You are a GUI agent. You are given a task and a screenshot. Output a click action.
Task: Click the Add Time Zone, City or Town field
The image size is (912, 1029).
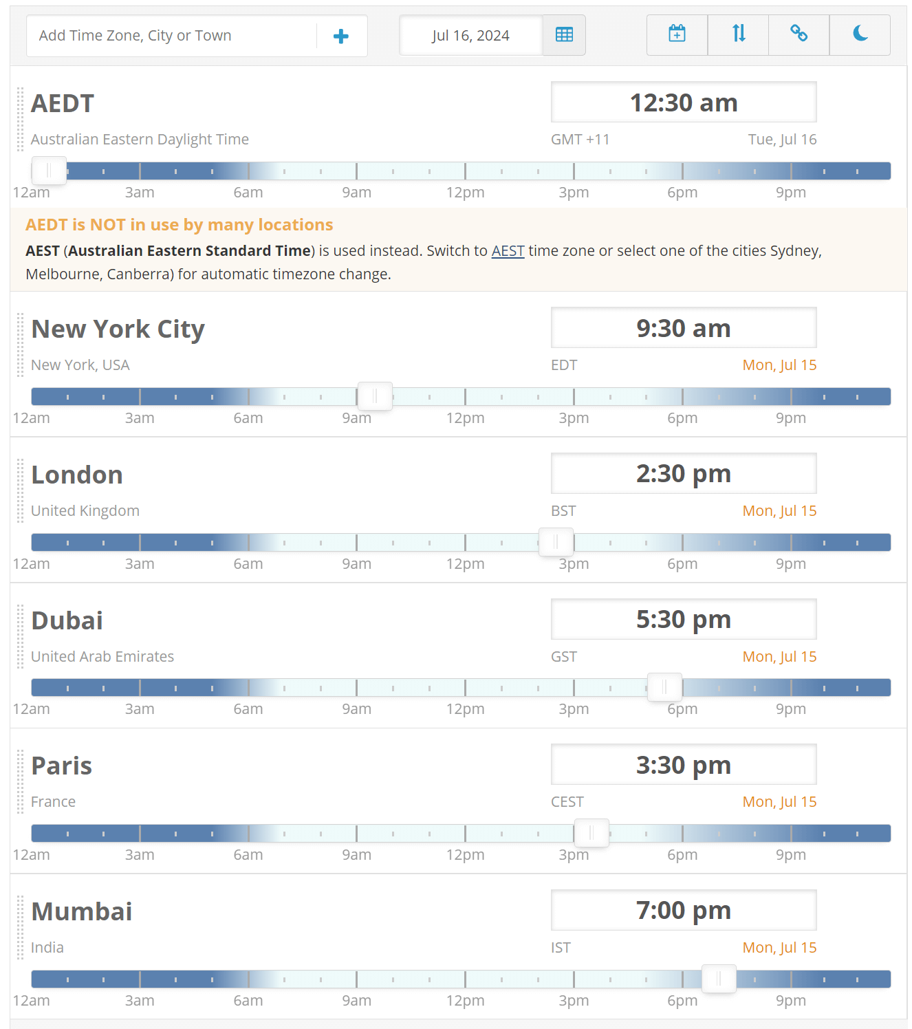tap(171, 36)
